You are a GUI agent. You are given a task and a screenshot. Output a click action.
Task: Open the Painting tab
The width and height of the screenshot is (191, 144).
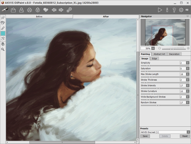click(145, 54)
